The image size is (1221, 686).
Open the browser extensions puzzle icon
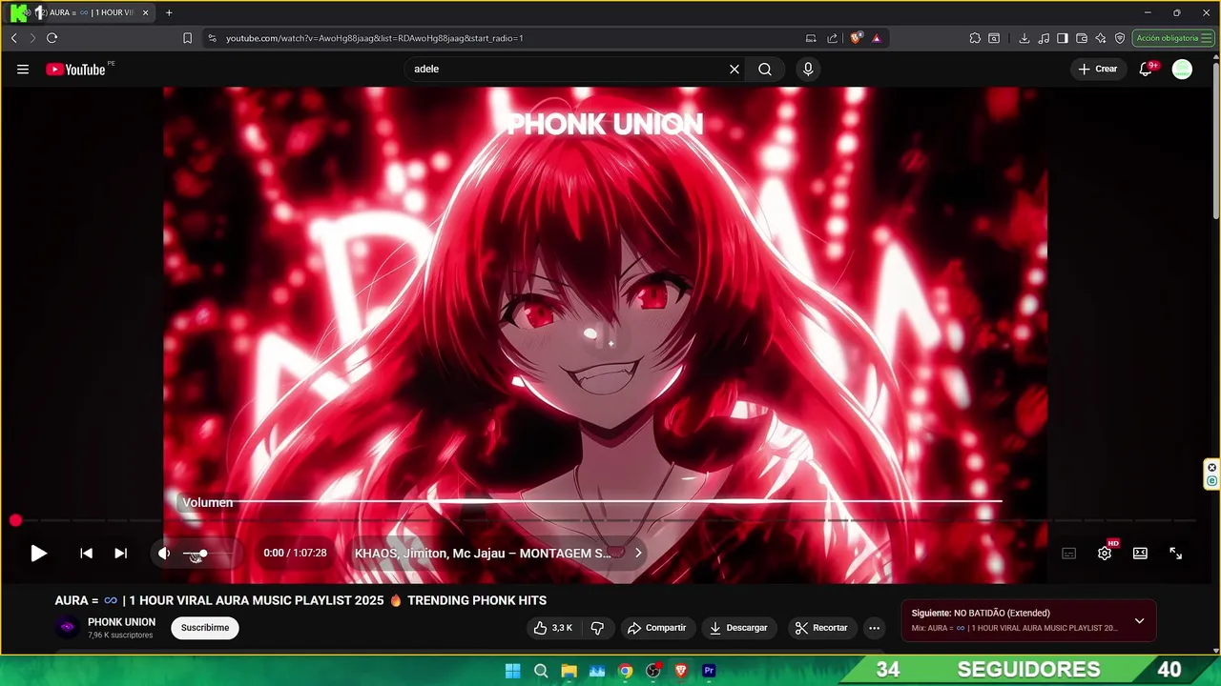click(x=974, y=38)
